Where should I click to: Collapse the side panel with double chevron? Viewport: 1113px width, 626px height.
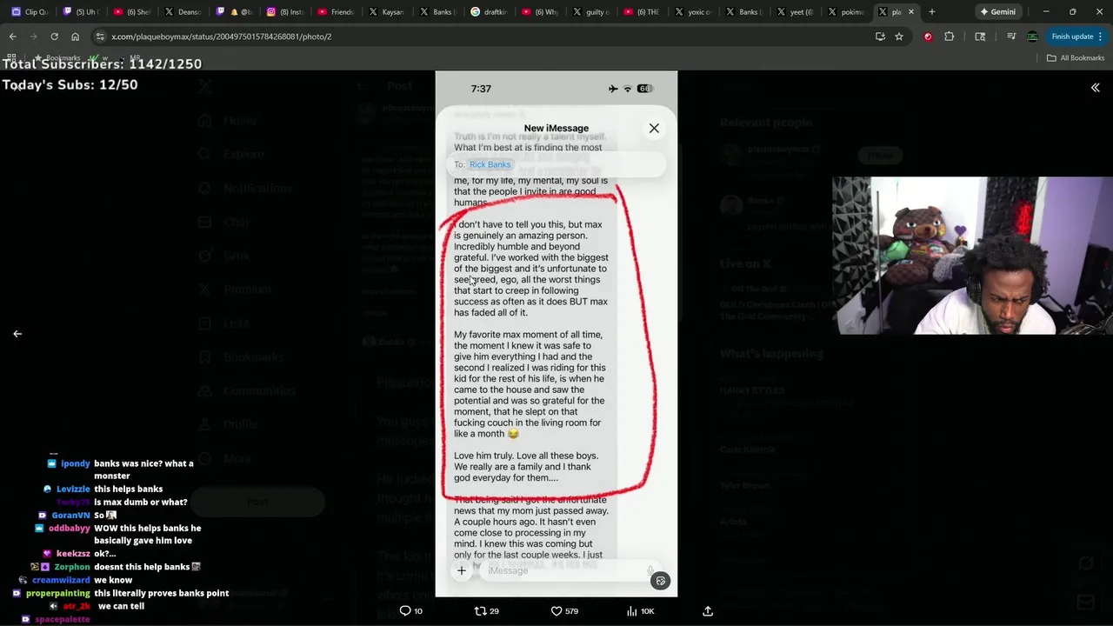pos(1095,88)
